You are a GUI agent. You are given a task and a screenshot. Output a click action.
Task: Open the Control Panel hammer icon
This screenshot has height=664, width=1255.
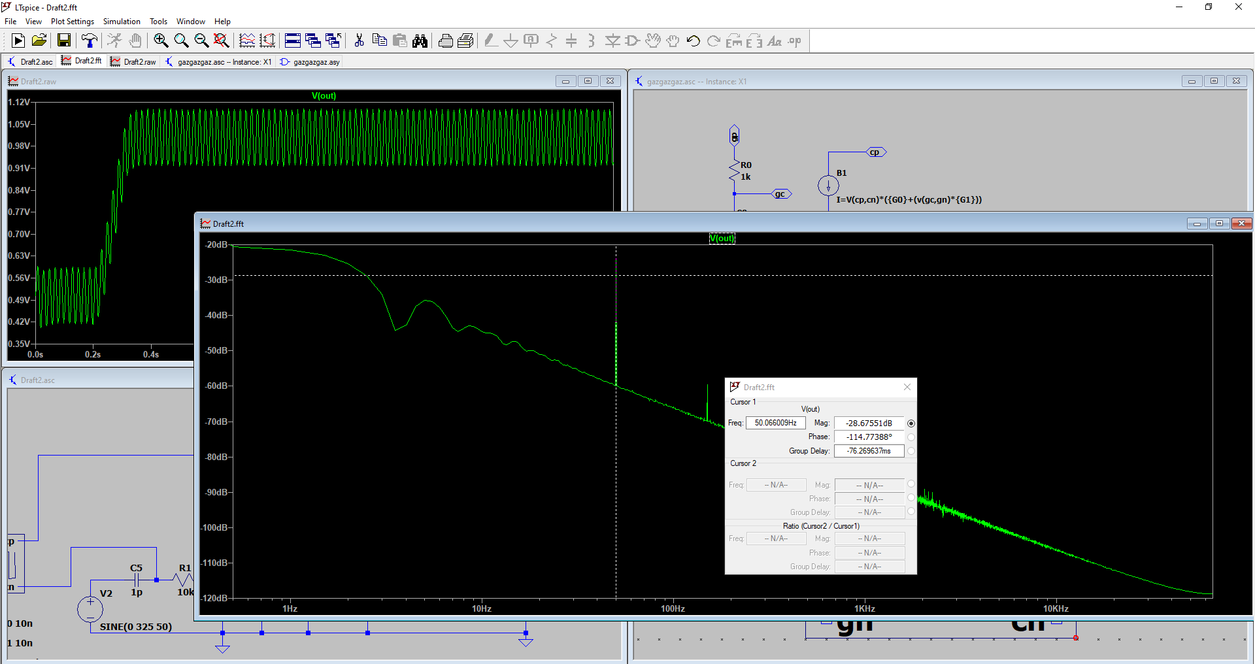(90, 41)
